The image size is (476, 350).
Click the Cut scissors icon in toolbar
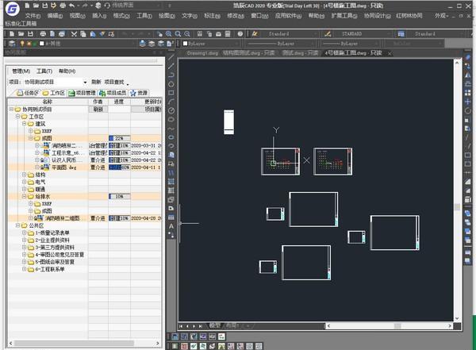[x=74, y=34]
